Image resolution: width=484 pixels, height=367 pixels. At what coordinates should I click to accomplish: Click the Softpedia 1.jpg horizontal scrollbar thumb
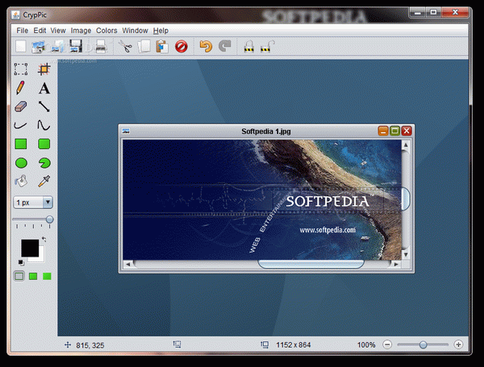tap(311, 264)
